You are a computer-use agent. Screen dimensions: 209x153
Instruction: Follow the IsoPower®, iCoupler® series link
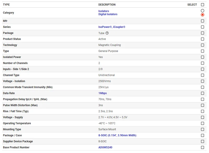tap(112, 27)
